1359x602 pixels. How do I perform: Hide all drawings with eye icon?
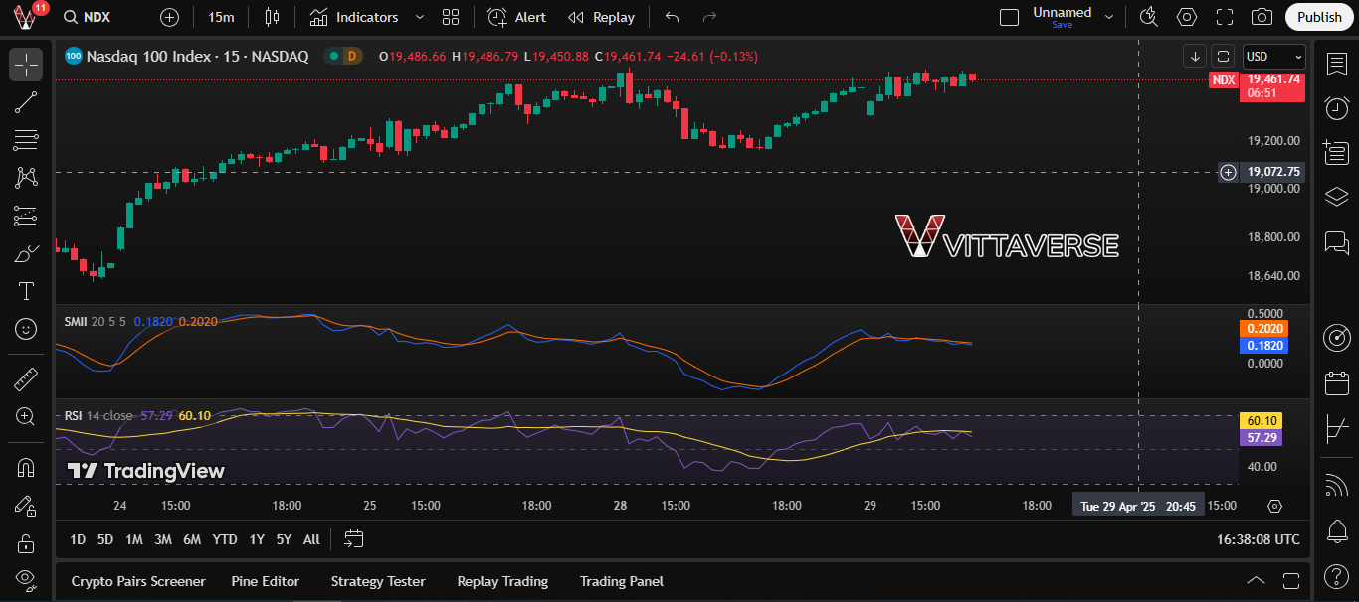26,578
